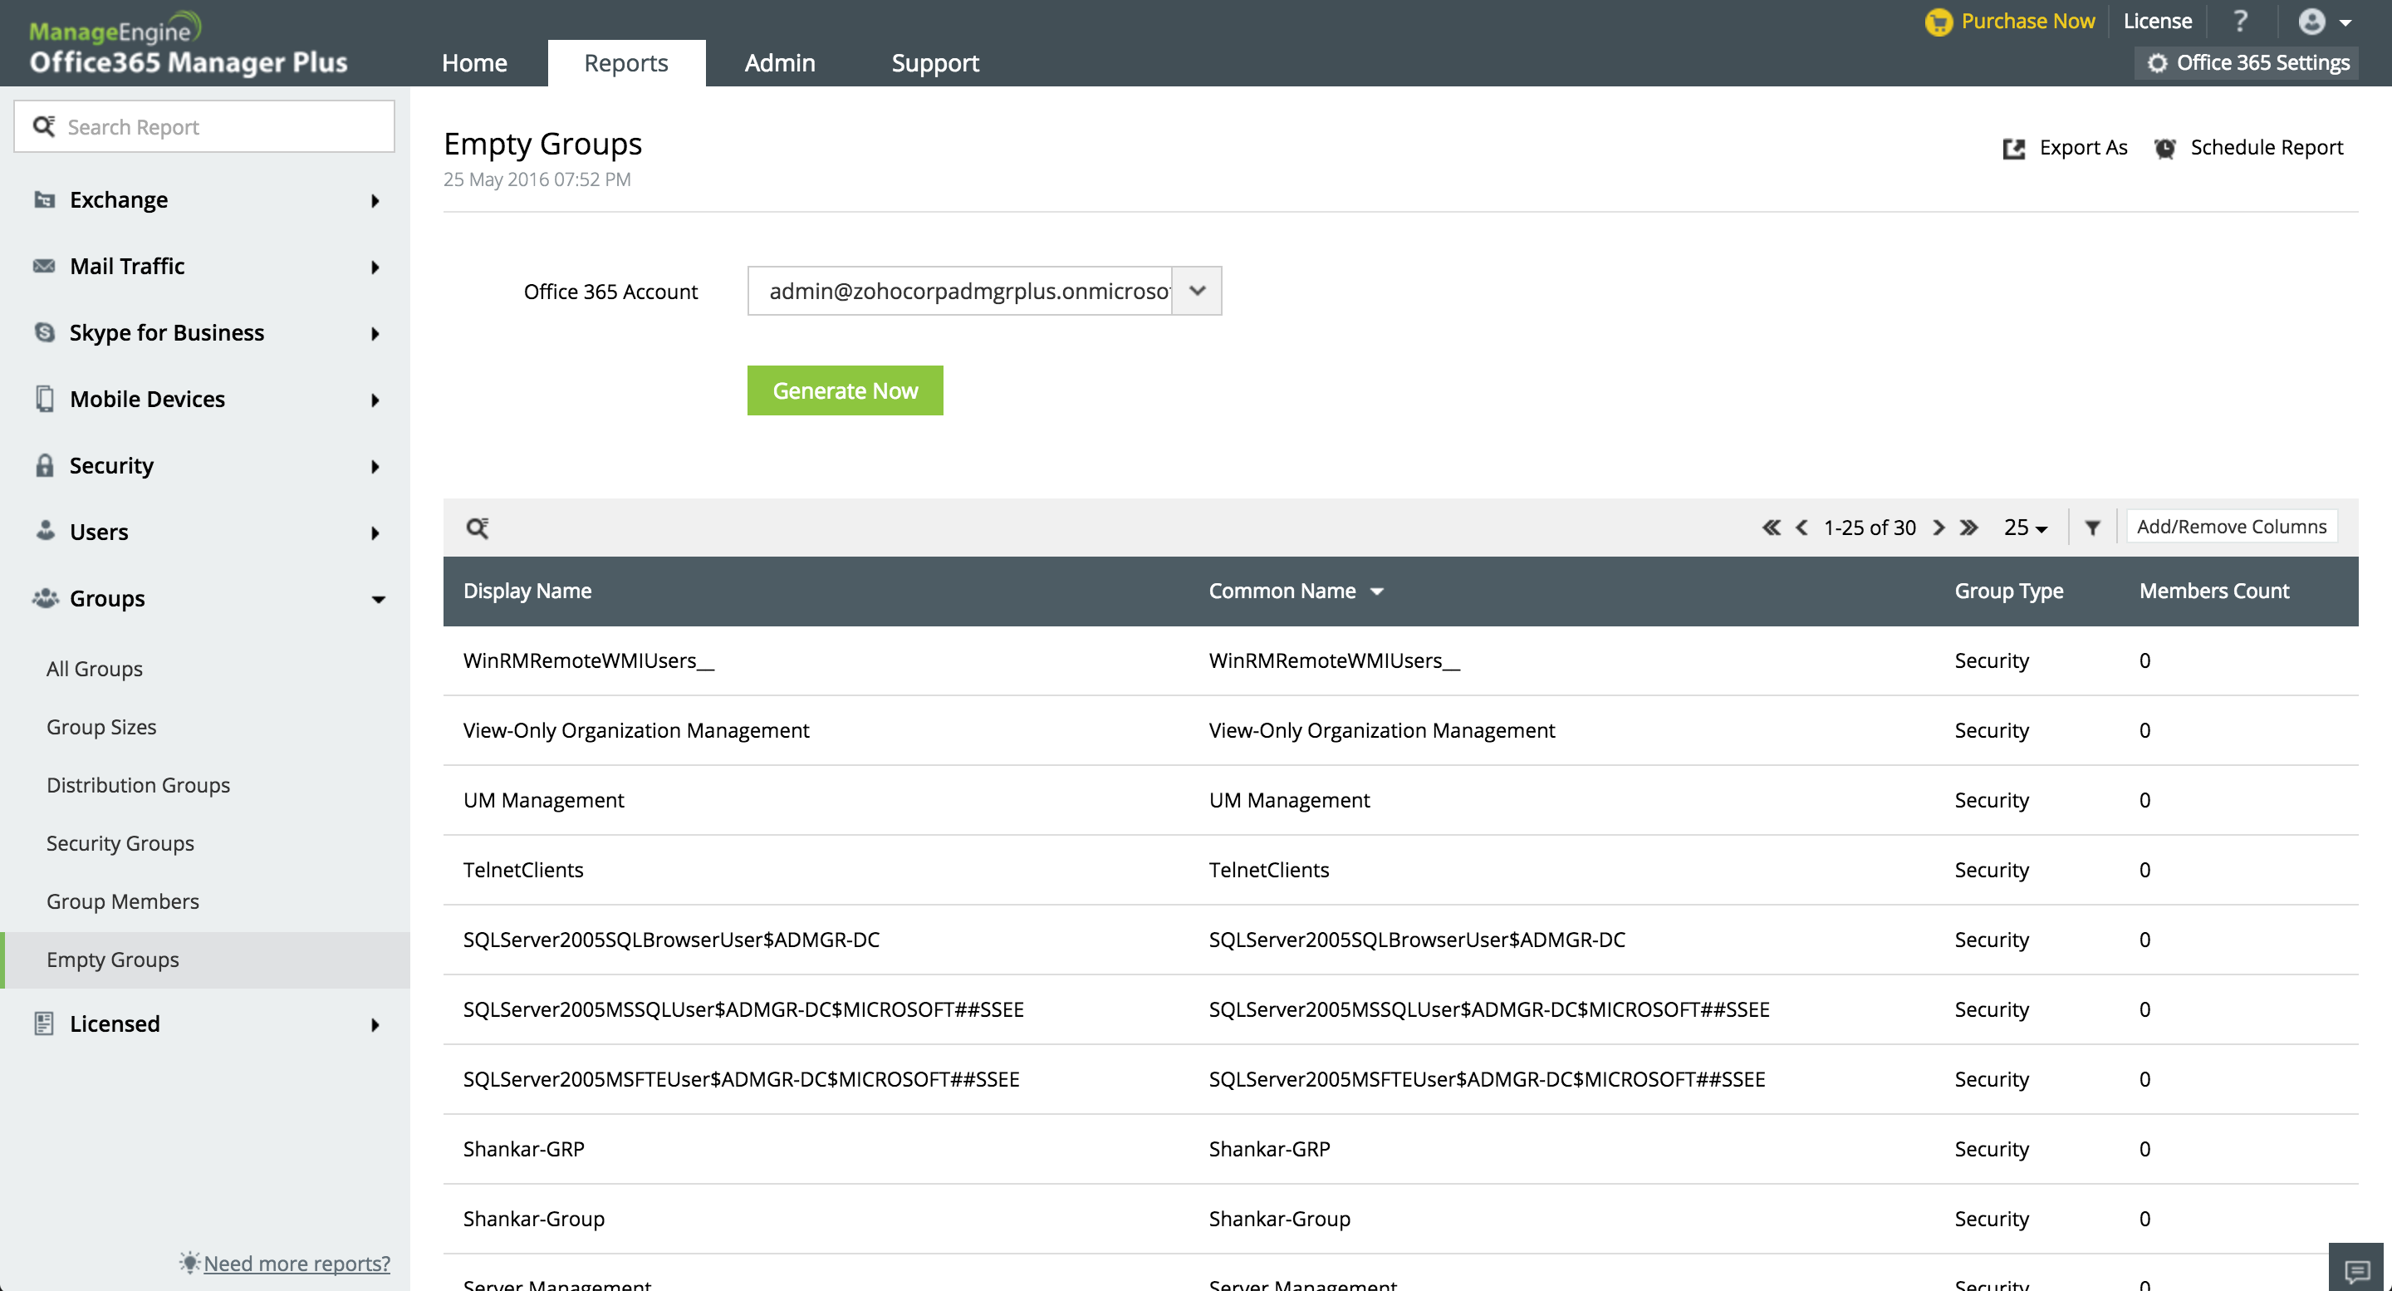Viewport: 2392px width, 1291px height.
Task: Click the Need more reports? link
Action: [x=297, y=1262]
